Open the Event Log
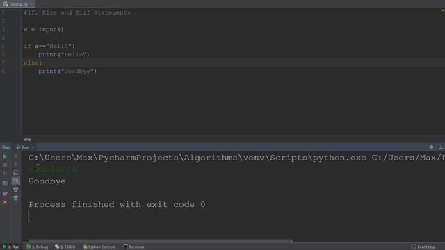The width and height of the screenshot is (445, 250). [423, 247]
